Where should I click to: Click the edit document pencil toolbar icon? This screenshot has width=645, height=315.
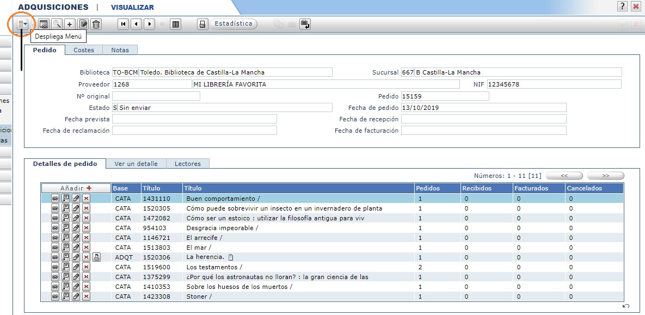[83, 24]
